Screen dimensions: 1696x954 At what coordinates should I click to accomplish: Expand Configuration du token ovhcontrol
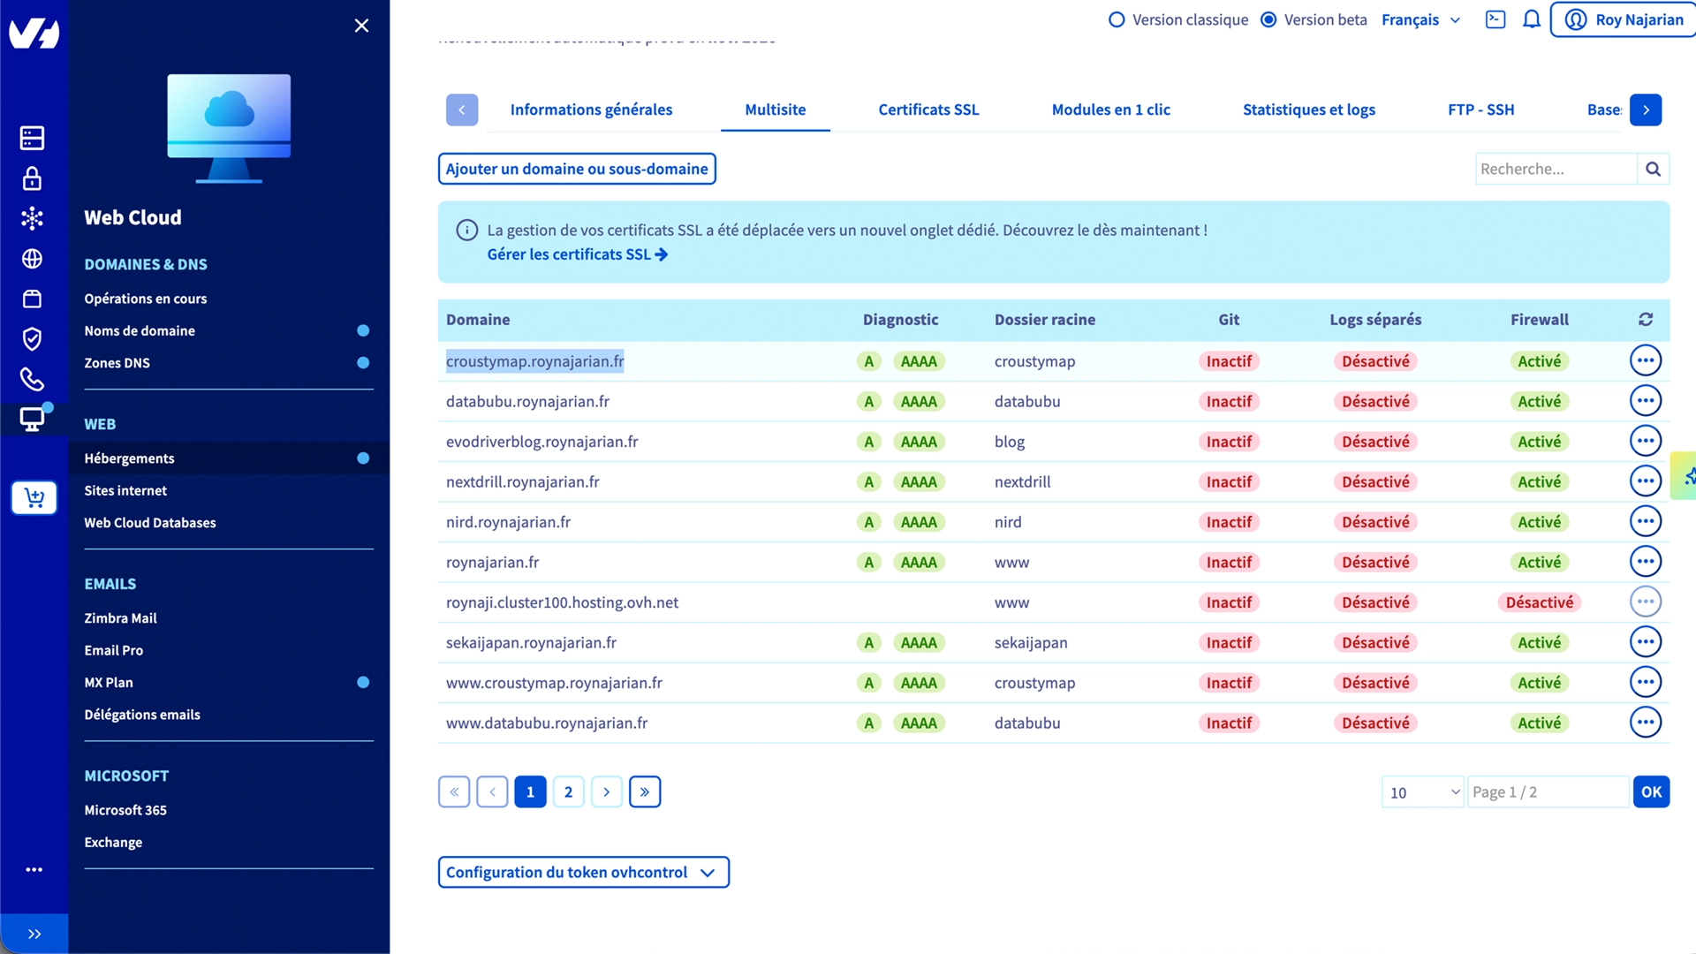tap(584, 872)
